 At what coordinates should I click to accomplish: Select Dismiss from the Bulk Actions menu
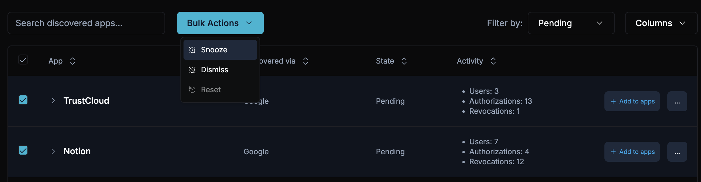coord(214,69)
